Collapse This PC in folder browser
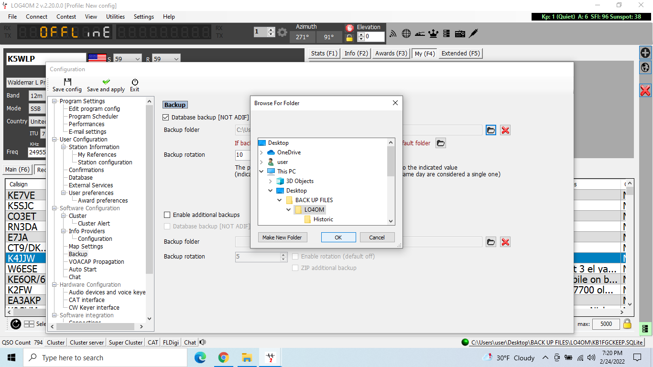Viewport: 653px width, 367px height. pyautogui.click(x=261, y=172)
